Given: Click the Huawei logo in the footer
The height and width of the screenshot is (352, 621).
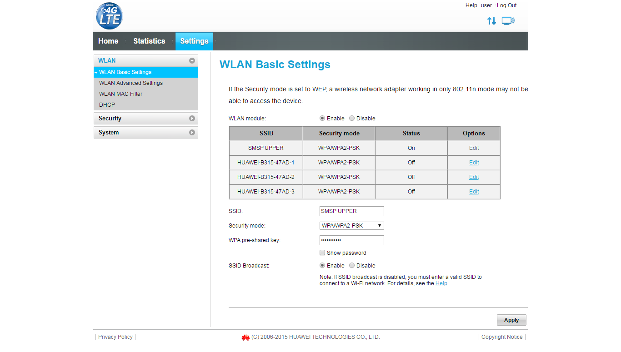Looking at the screenshot, I should point(245,337).
